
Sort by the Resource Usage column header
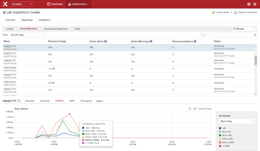click(57, 41)
